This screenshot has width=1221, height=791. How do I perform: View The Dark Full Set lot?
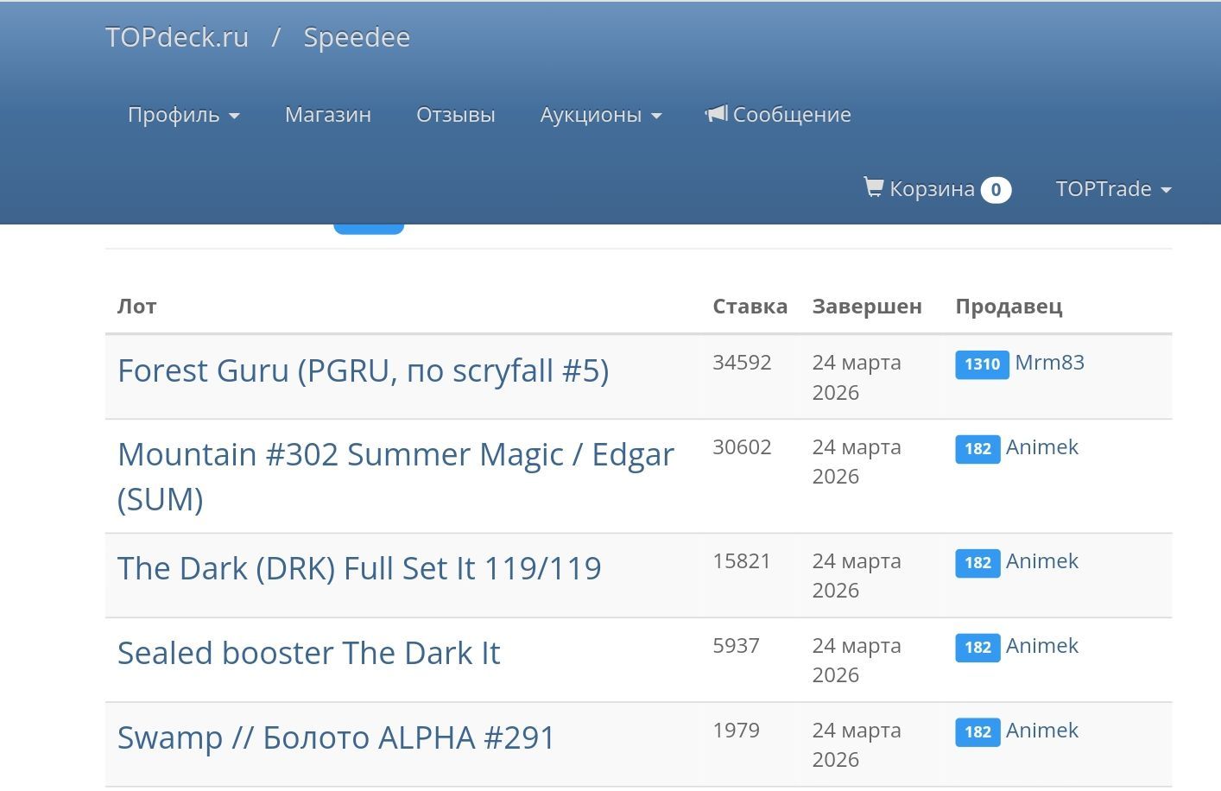click(x=359, y=568)
